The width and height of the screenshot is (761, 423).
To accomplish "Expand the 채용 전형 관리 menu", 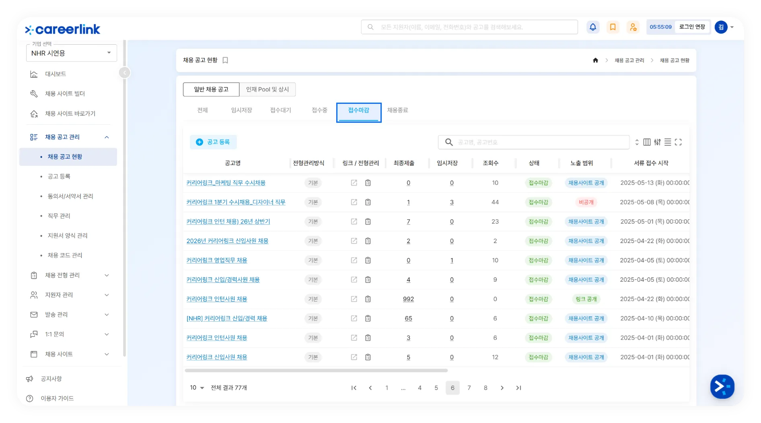I will pos(107,275).
